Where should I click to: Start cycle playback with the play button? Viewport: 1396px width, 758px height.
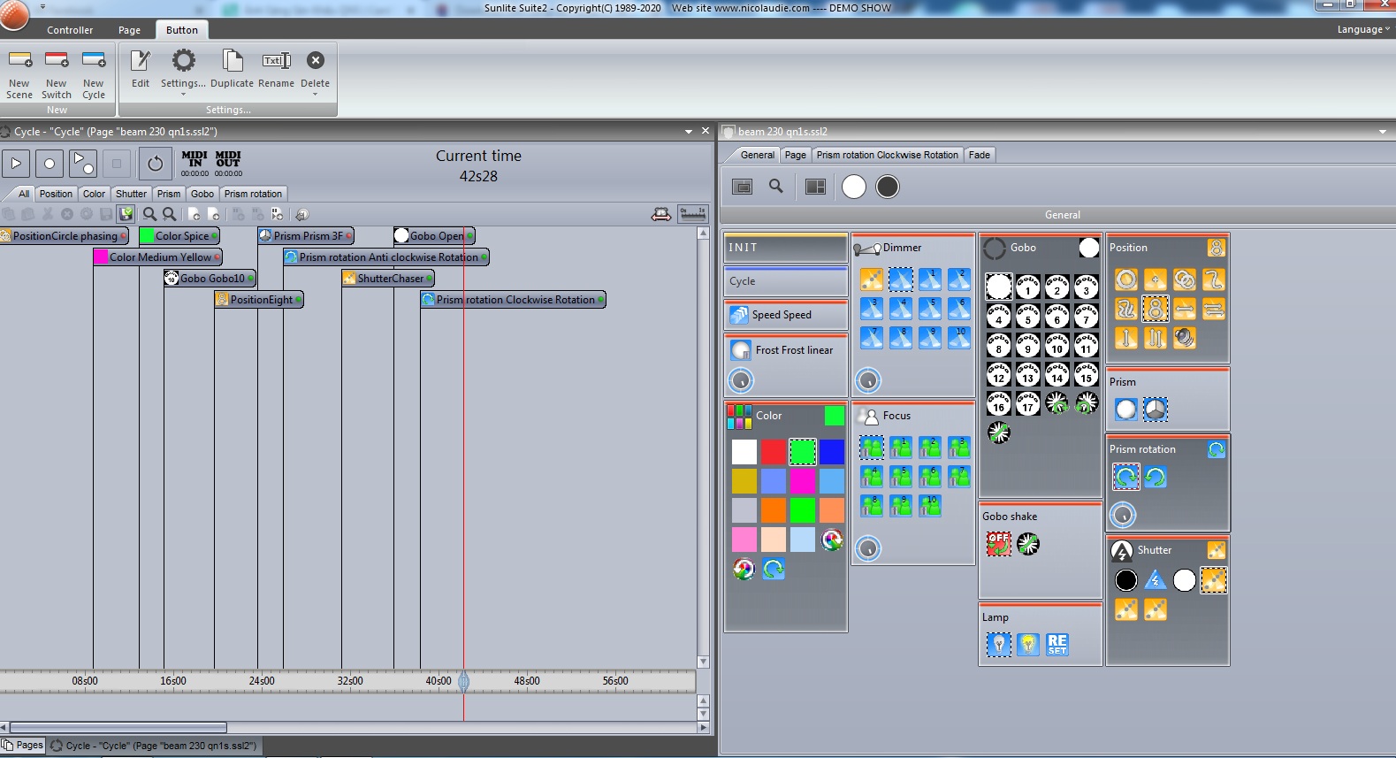[x=16, y=164]
